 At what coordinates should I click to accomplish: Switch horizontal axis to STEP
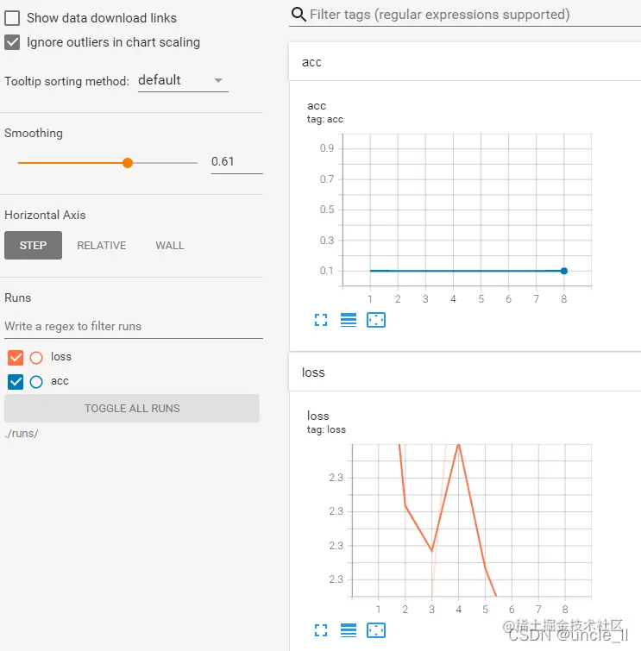pyautogui.click(x=34, y=246)
